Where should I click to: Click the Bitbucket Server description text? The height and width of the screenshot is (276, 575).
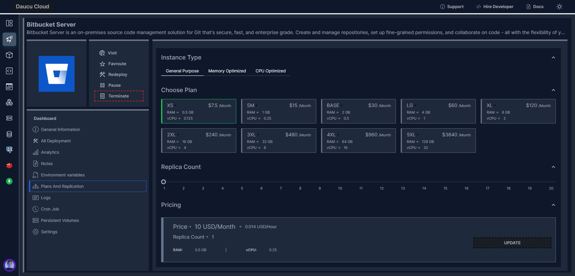pos(296,32)
